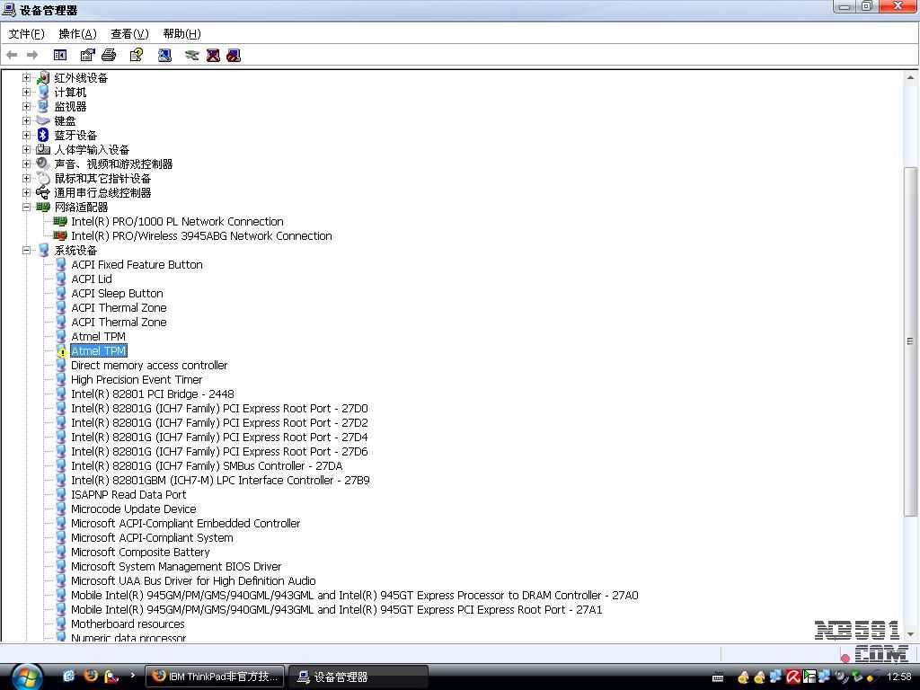920x690 pixels.
Task: Collapse the 网络适配器 tree node
Action: pos(27,208)
